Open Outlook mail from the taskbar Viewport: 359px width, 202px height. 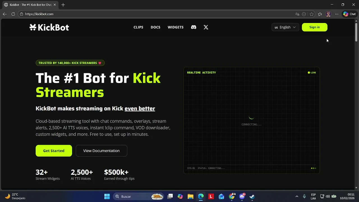click(x=221, y=196)
